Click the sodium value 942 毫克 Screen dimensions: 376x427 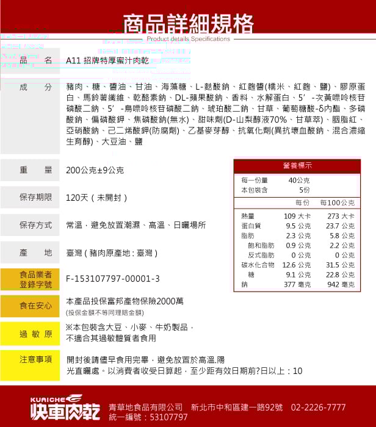[x=341, y=285]
